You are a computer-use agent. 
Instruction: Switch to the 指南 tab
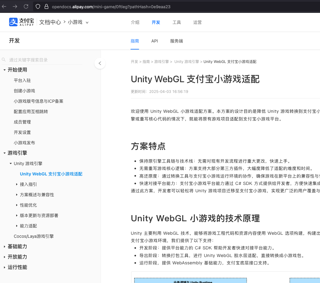135,41
